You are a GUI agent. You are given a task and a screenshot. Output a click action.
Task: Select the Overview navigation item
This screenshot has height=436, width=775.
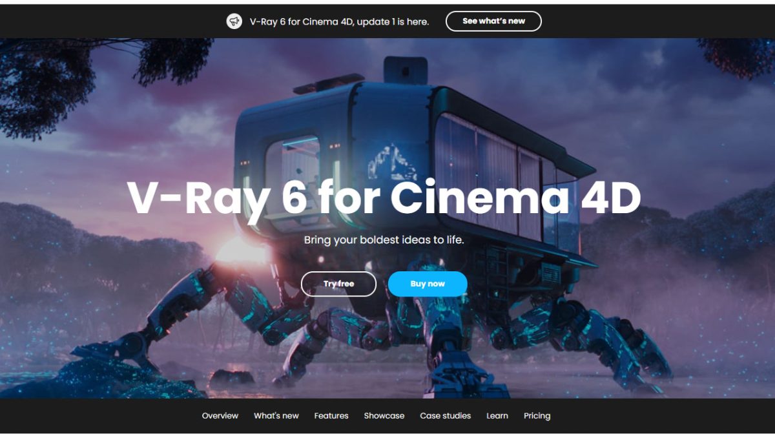click(x=220, y=415)
